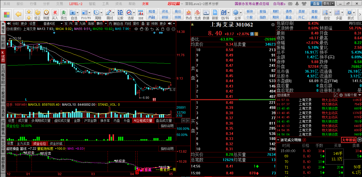Click the 卖出 sell icon
Screen dimensions: 362x177
(64, 12)
